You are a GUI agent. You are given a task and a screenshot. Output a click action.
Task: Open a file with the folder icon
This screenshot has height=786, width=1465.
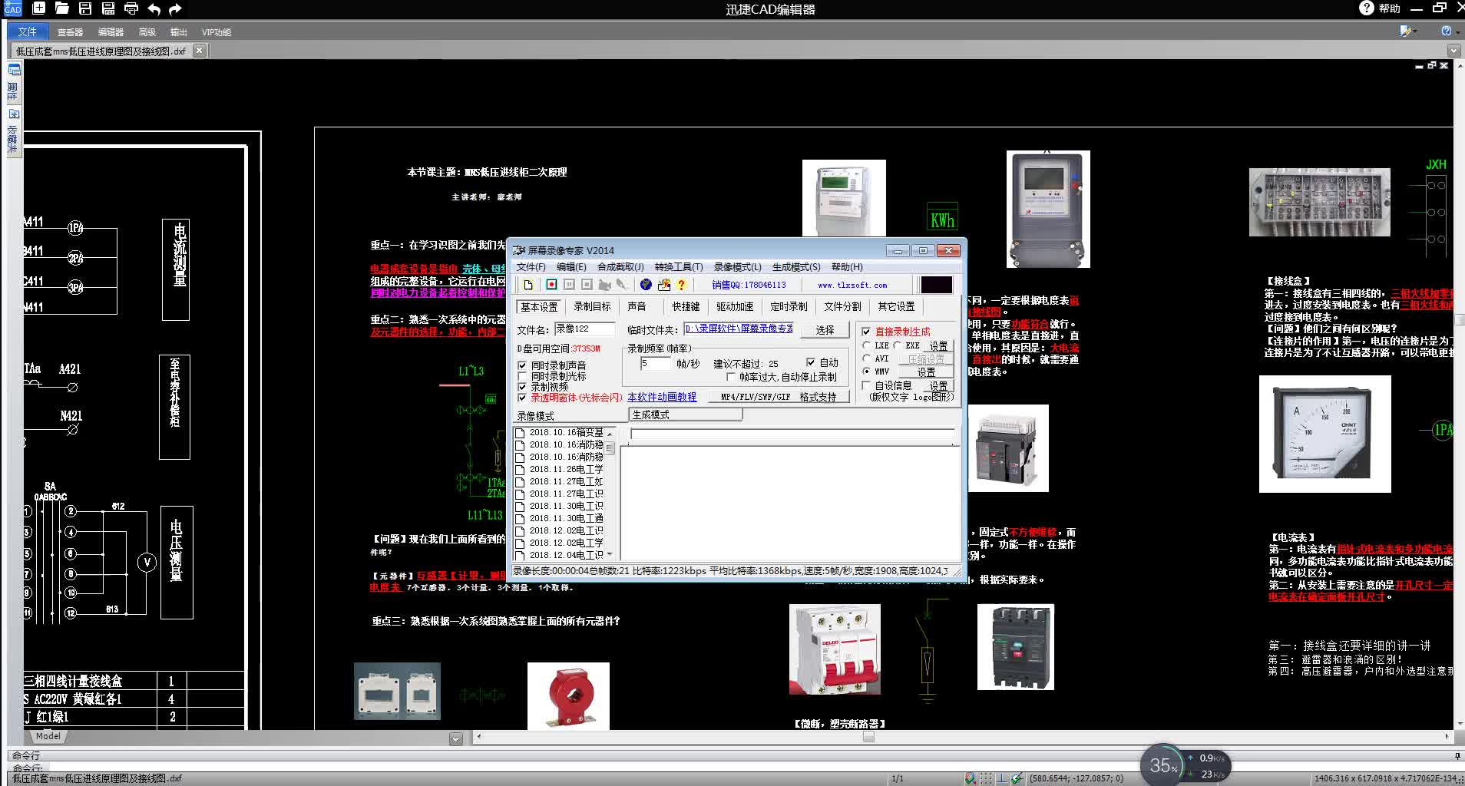[62, 8]
